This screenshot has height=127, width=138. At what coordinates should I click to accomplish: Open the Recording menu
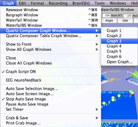point(58,3)
